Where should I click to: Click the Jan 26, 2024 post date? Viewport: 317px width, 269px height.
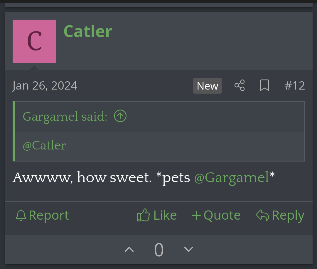pyautogui.click(x=45, y=86)
